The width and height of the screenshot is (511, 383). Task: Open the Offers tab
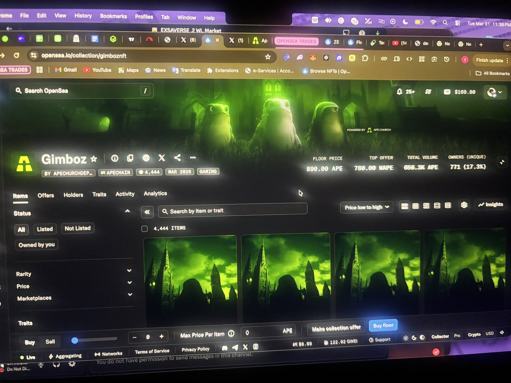[46, 195]
